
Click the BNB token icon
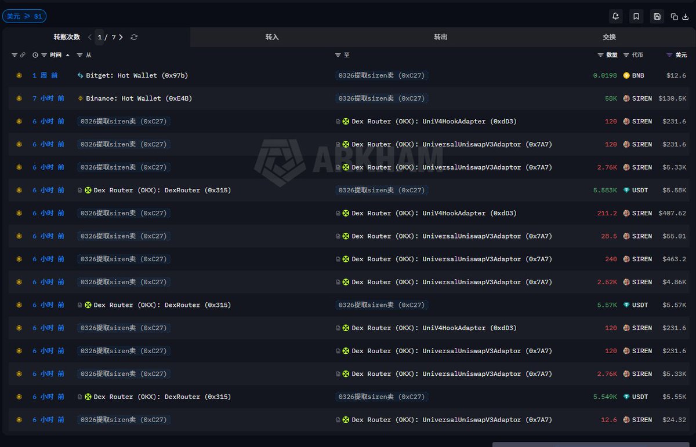[x=626, y=75]
